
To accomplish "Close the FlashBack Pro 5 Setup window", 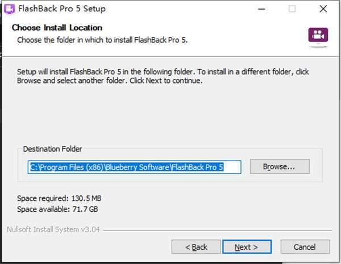I will [x=323, y=9].
